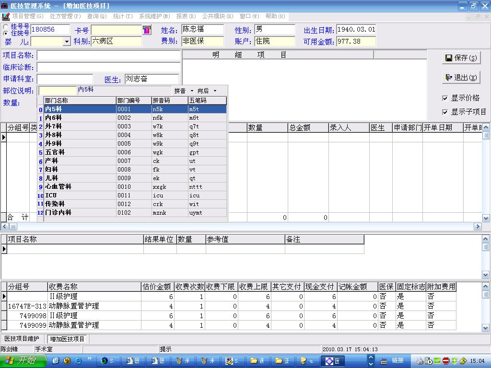Select the 传染科 department row

pos(135,204)
